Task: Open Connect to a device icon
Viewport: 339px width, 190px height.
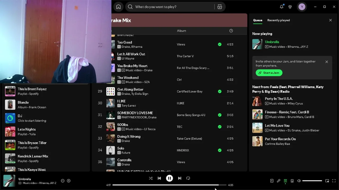Action: 292,181
